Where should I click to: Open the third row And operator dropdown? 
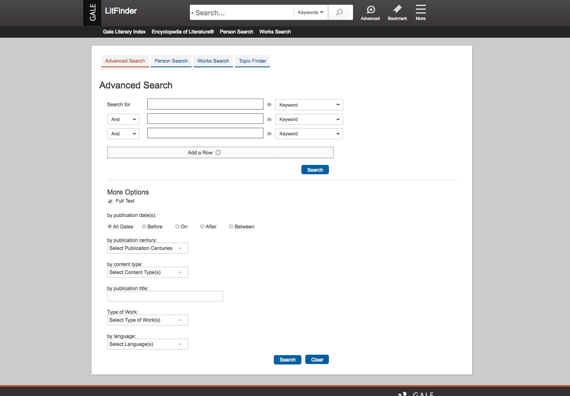pos(123,134)
